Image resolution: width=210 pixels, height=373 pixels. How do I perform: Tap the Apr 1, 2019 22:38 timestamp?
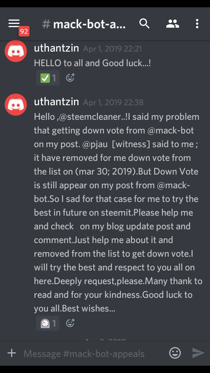tap(113, 102)
